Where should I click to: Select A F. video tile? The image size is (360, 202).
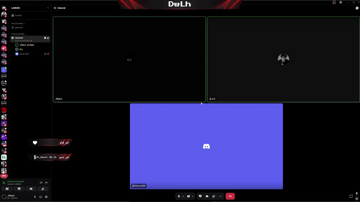283,59
